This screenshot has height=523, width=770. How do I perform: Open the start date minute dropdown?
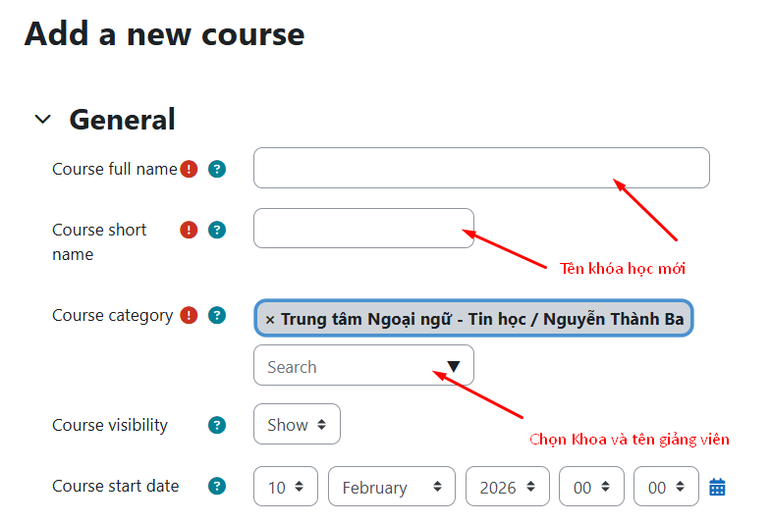pyautogui.click(x=665, y=487)
